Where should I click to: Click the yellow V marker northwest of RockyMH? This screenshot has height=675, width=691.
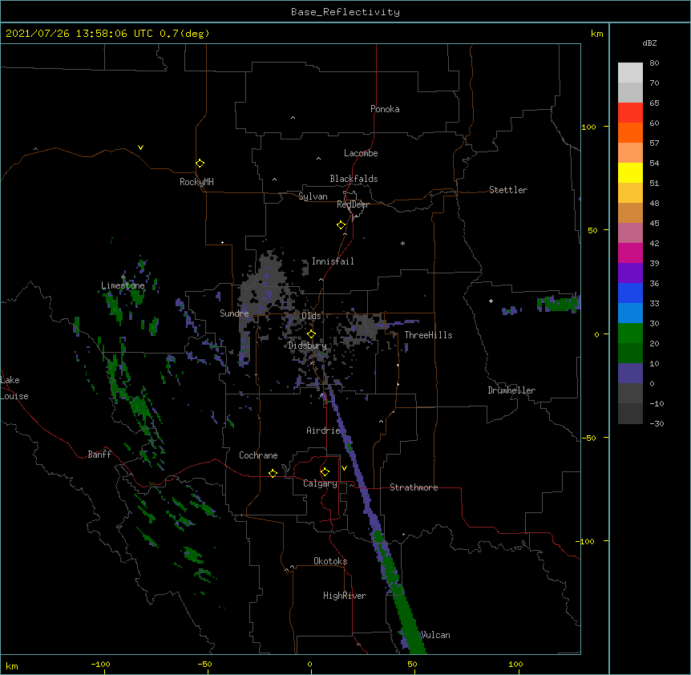pos(140,148)
